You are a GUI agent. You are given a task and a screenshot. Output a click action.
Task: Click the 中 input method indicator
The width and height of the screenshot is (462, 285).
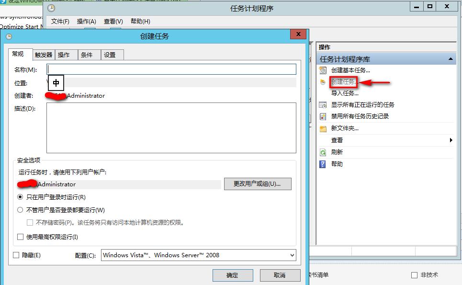point(56,83)
